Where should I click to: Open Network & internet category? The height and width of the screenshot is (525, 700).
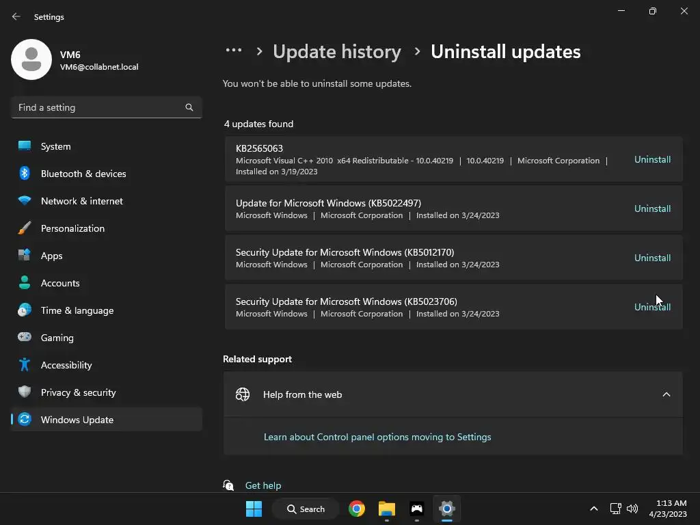point(106,201)
